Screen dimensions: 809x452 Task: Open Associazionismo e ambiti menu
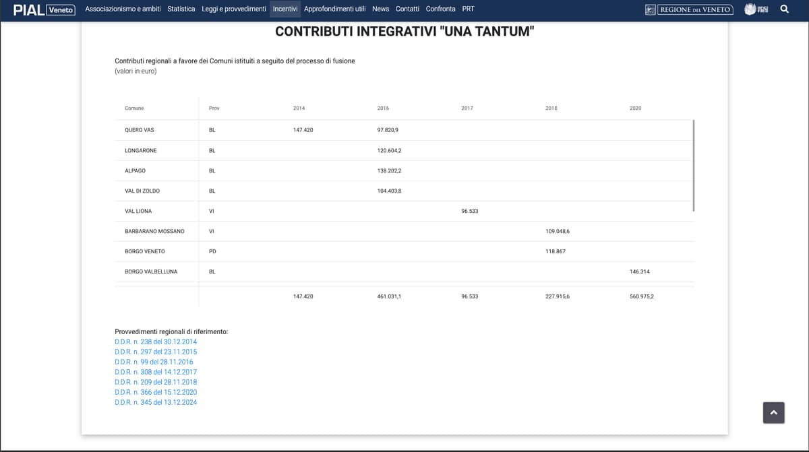tap(124, 9)
